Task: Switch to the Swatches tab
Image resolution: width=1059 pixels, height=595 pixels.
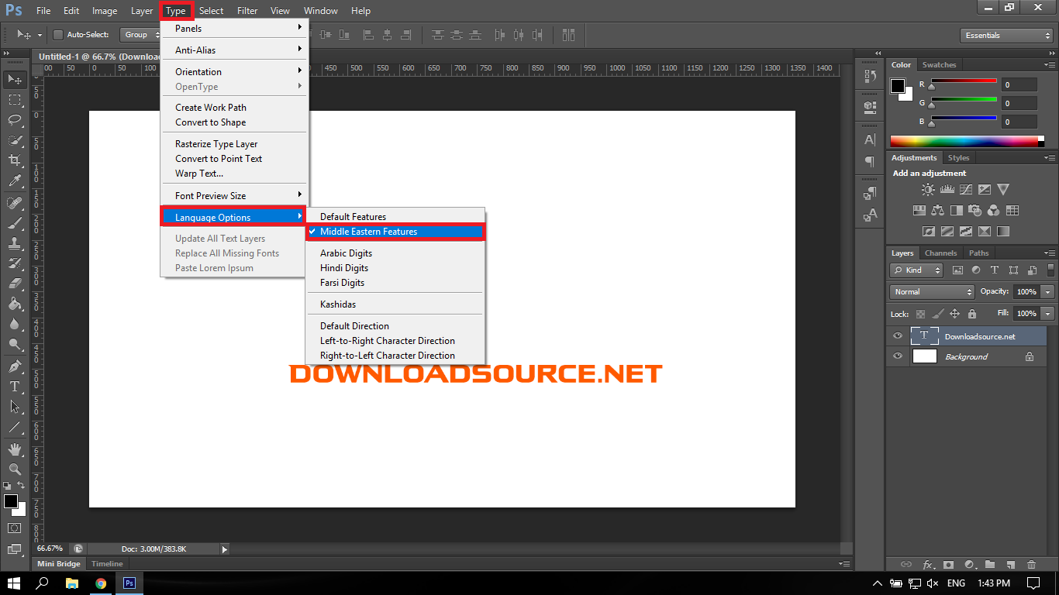Action: 939,65
